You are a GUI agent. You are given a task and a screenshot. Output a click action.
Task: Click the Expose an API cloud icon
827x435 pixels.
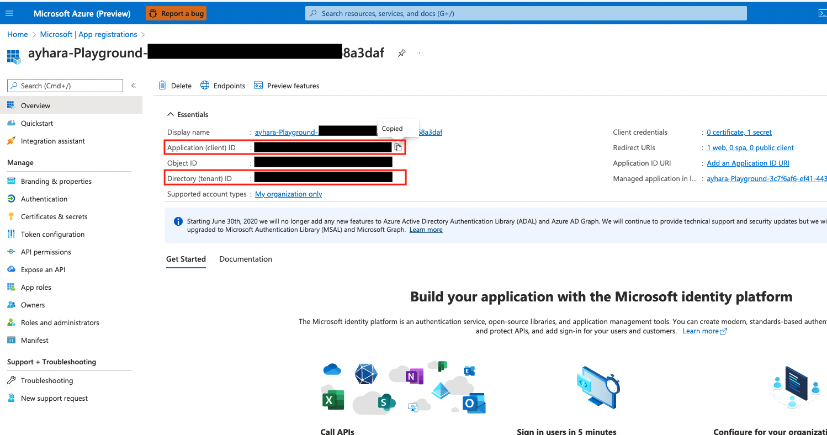click(11, 269)
